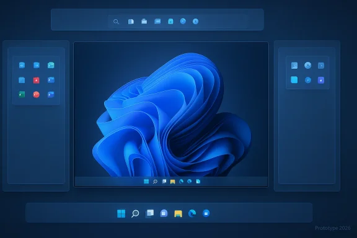Click Start logo on inner desktop taskbar
Screen dimensions: 357x238
pos(146,182)
